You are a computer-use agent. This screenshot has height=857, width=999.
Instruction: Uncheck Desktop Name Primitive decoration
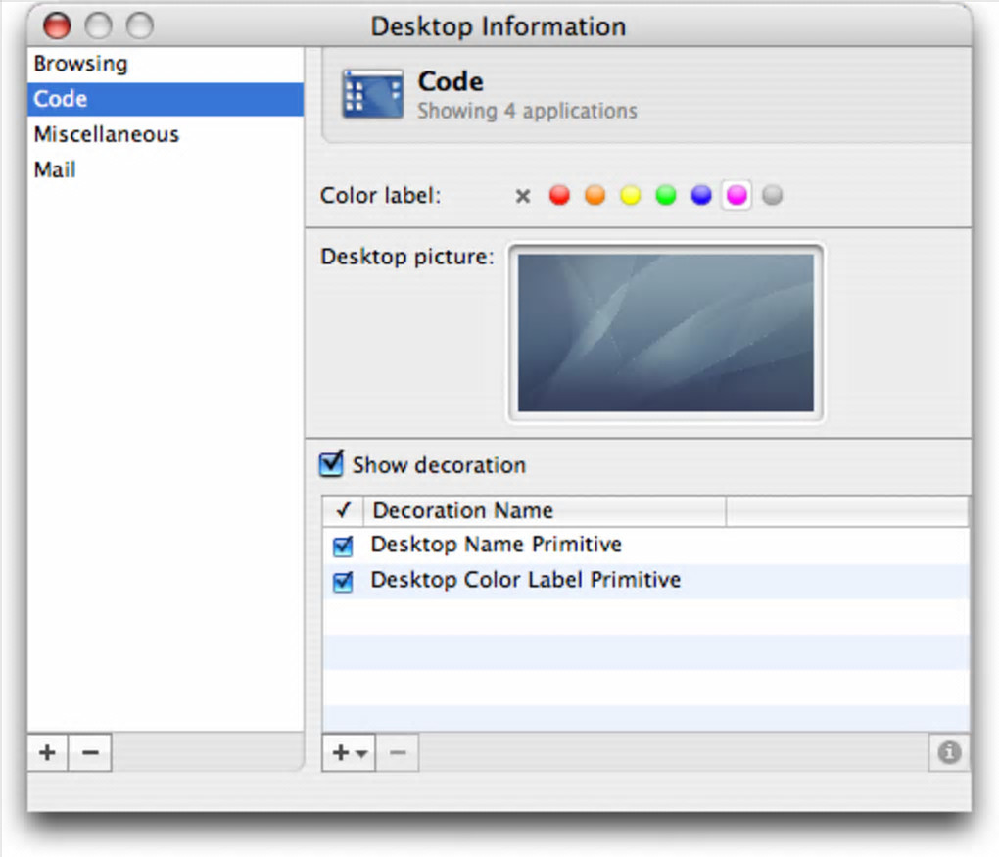click(x=343, y=547)
